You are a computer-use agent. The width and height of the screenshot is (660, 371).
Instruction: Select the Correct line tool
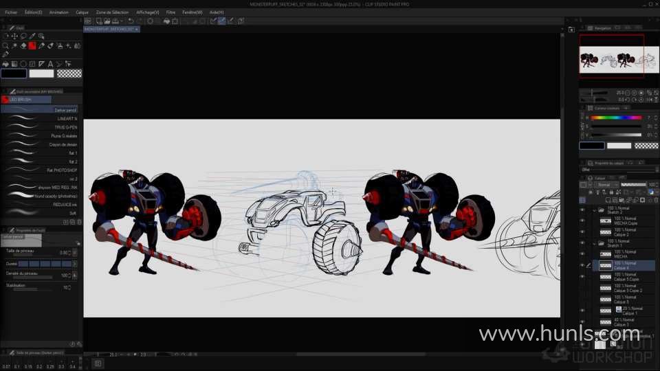[68, 64]
